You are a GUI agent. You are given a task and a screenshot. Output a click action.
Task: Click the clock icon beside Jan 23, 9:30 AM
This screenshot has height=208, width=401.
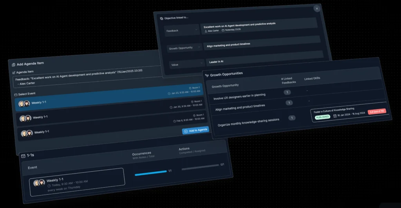(169, 93)
